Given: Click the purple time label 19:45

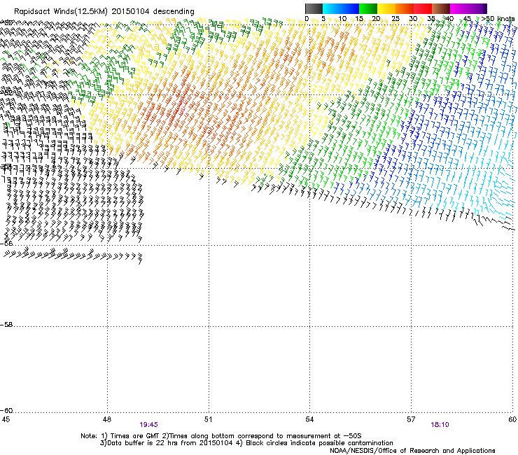Looking at the screenshot, I should (x=148, y=425).
